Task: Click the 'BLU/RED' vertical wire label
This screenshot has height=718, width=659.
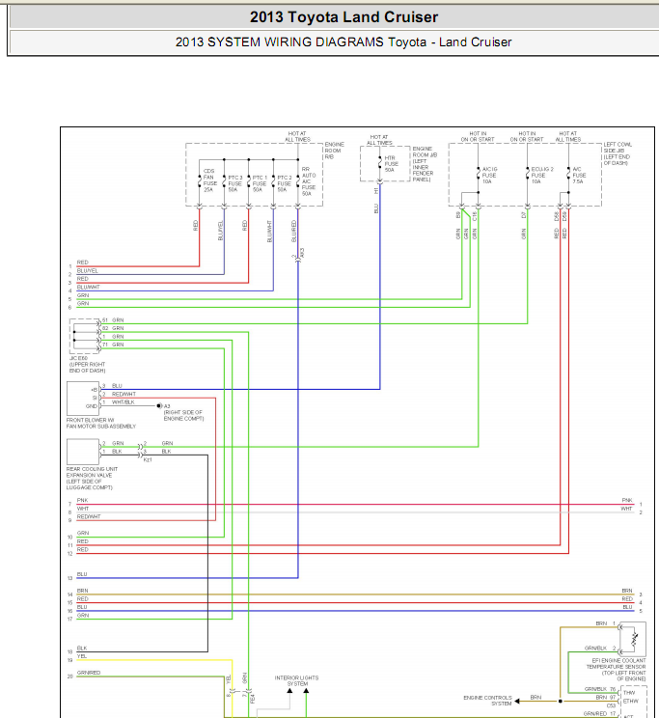Action: pyautogui.click(x=294, y=232)
